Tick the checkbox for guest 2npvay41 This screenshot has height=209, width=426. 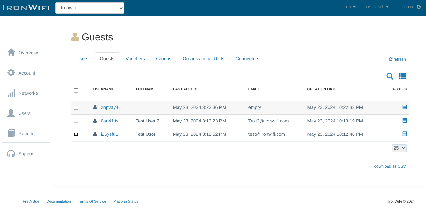[76, 107]
